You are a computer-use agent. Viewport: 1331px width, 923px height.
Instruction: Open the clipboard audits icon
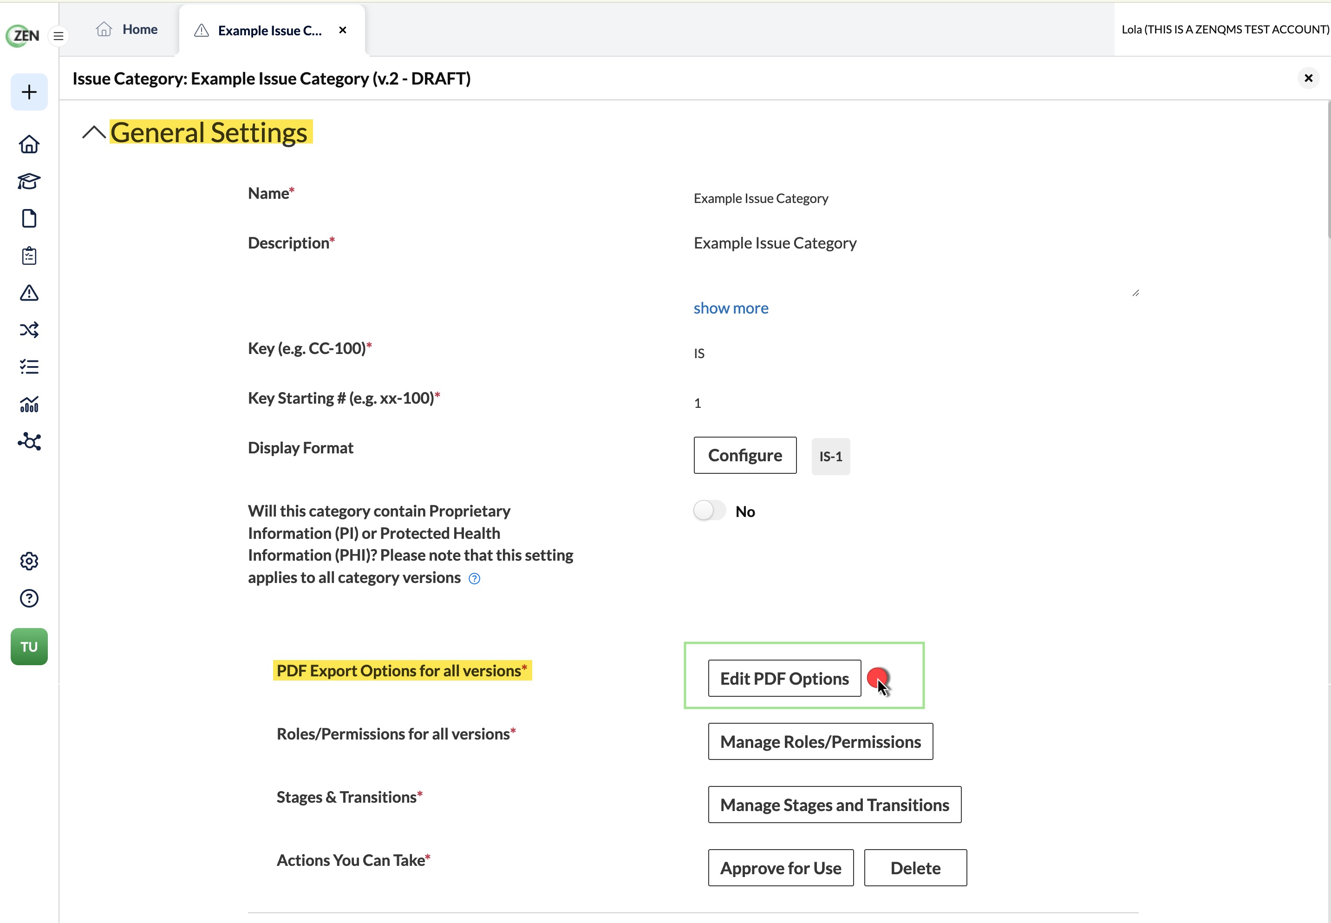click(x=29, y=255)
